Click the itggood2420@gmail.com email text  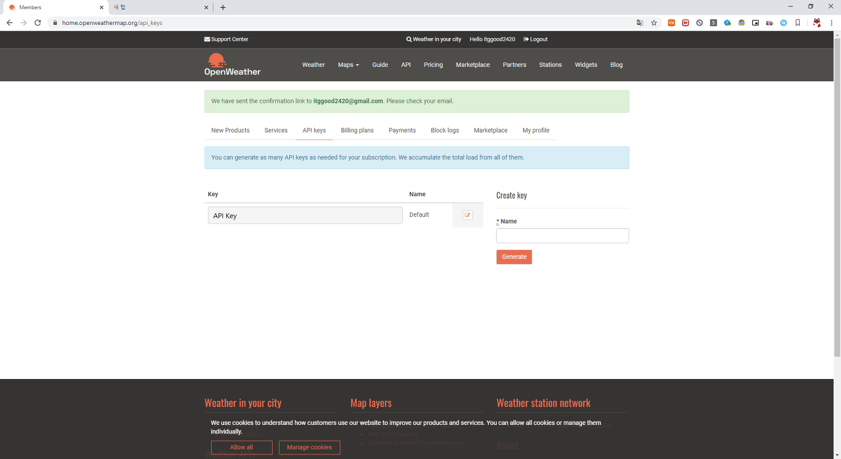348,101
